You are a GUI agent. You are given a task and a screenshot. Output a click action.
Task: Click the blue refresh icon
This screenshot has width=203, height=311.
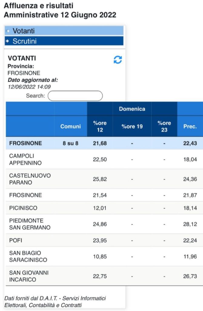click(x=118, y=60)
